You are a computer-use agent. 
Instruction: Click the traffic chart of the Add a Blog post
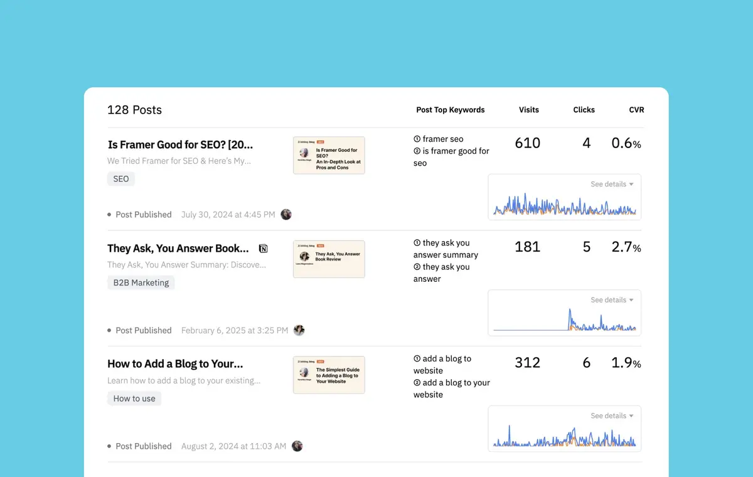(x=565, y=436)
